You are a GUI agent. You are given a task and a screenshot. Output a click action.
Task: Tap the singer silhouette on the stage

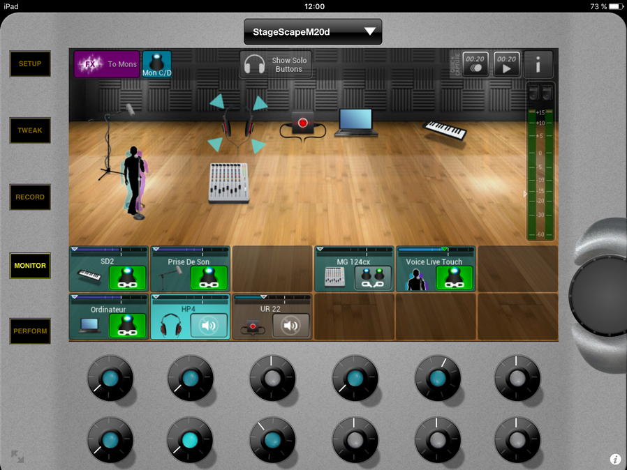coord(133,180)
